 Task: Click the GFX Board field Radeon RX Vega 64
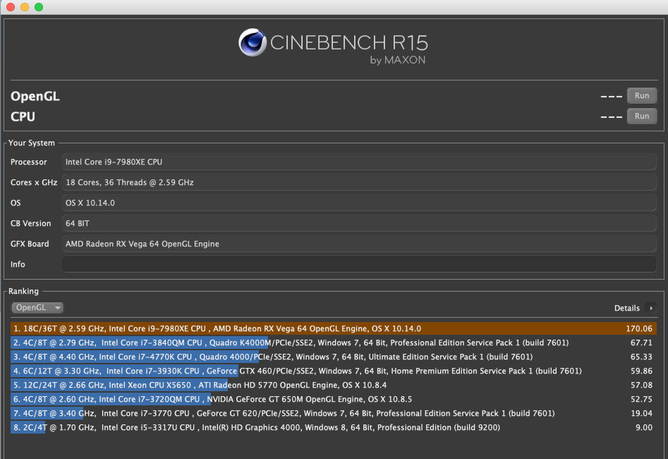tap(359, 244)
